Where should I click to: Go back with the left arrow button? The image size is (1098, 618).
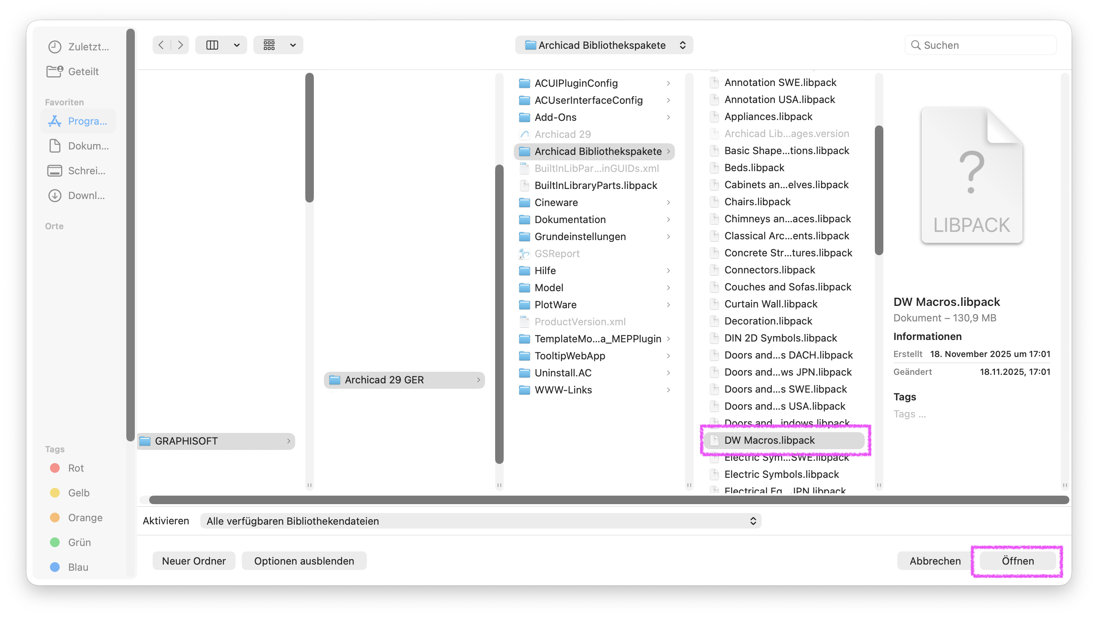click(x=161, y=45)
